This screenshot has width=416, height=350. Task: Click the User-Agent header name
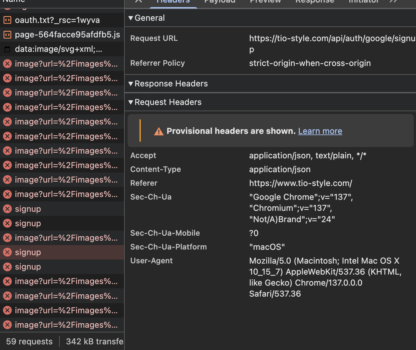click(x=151, y=261)
